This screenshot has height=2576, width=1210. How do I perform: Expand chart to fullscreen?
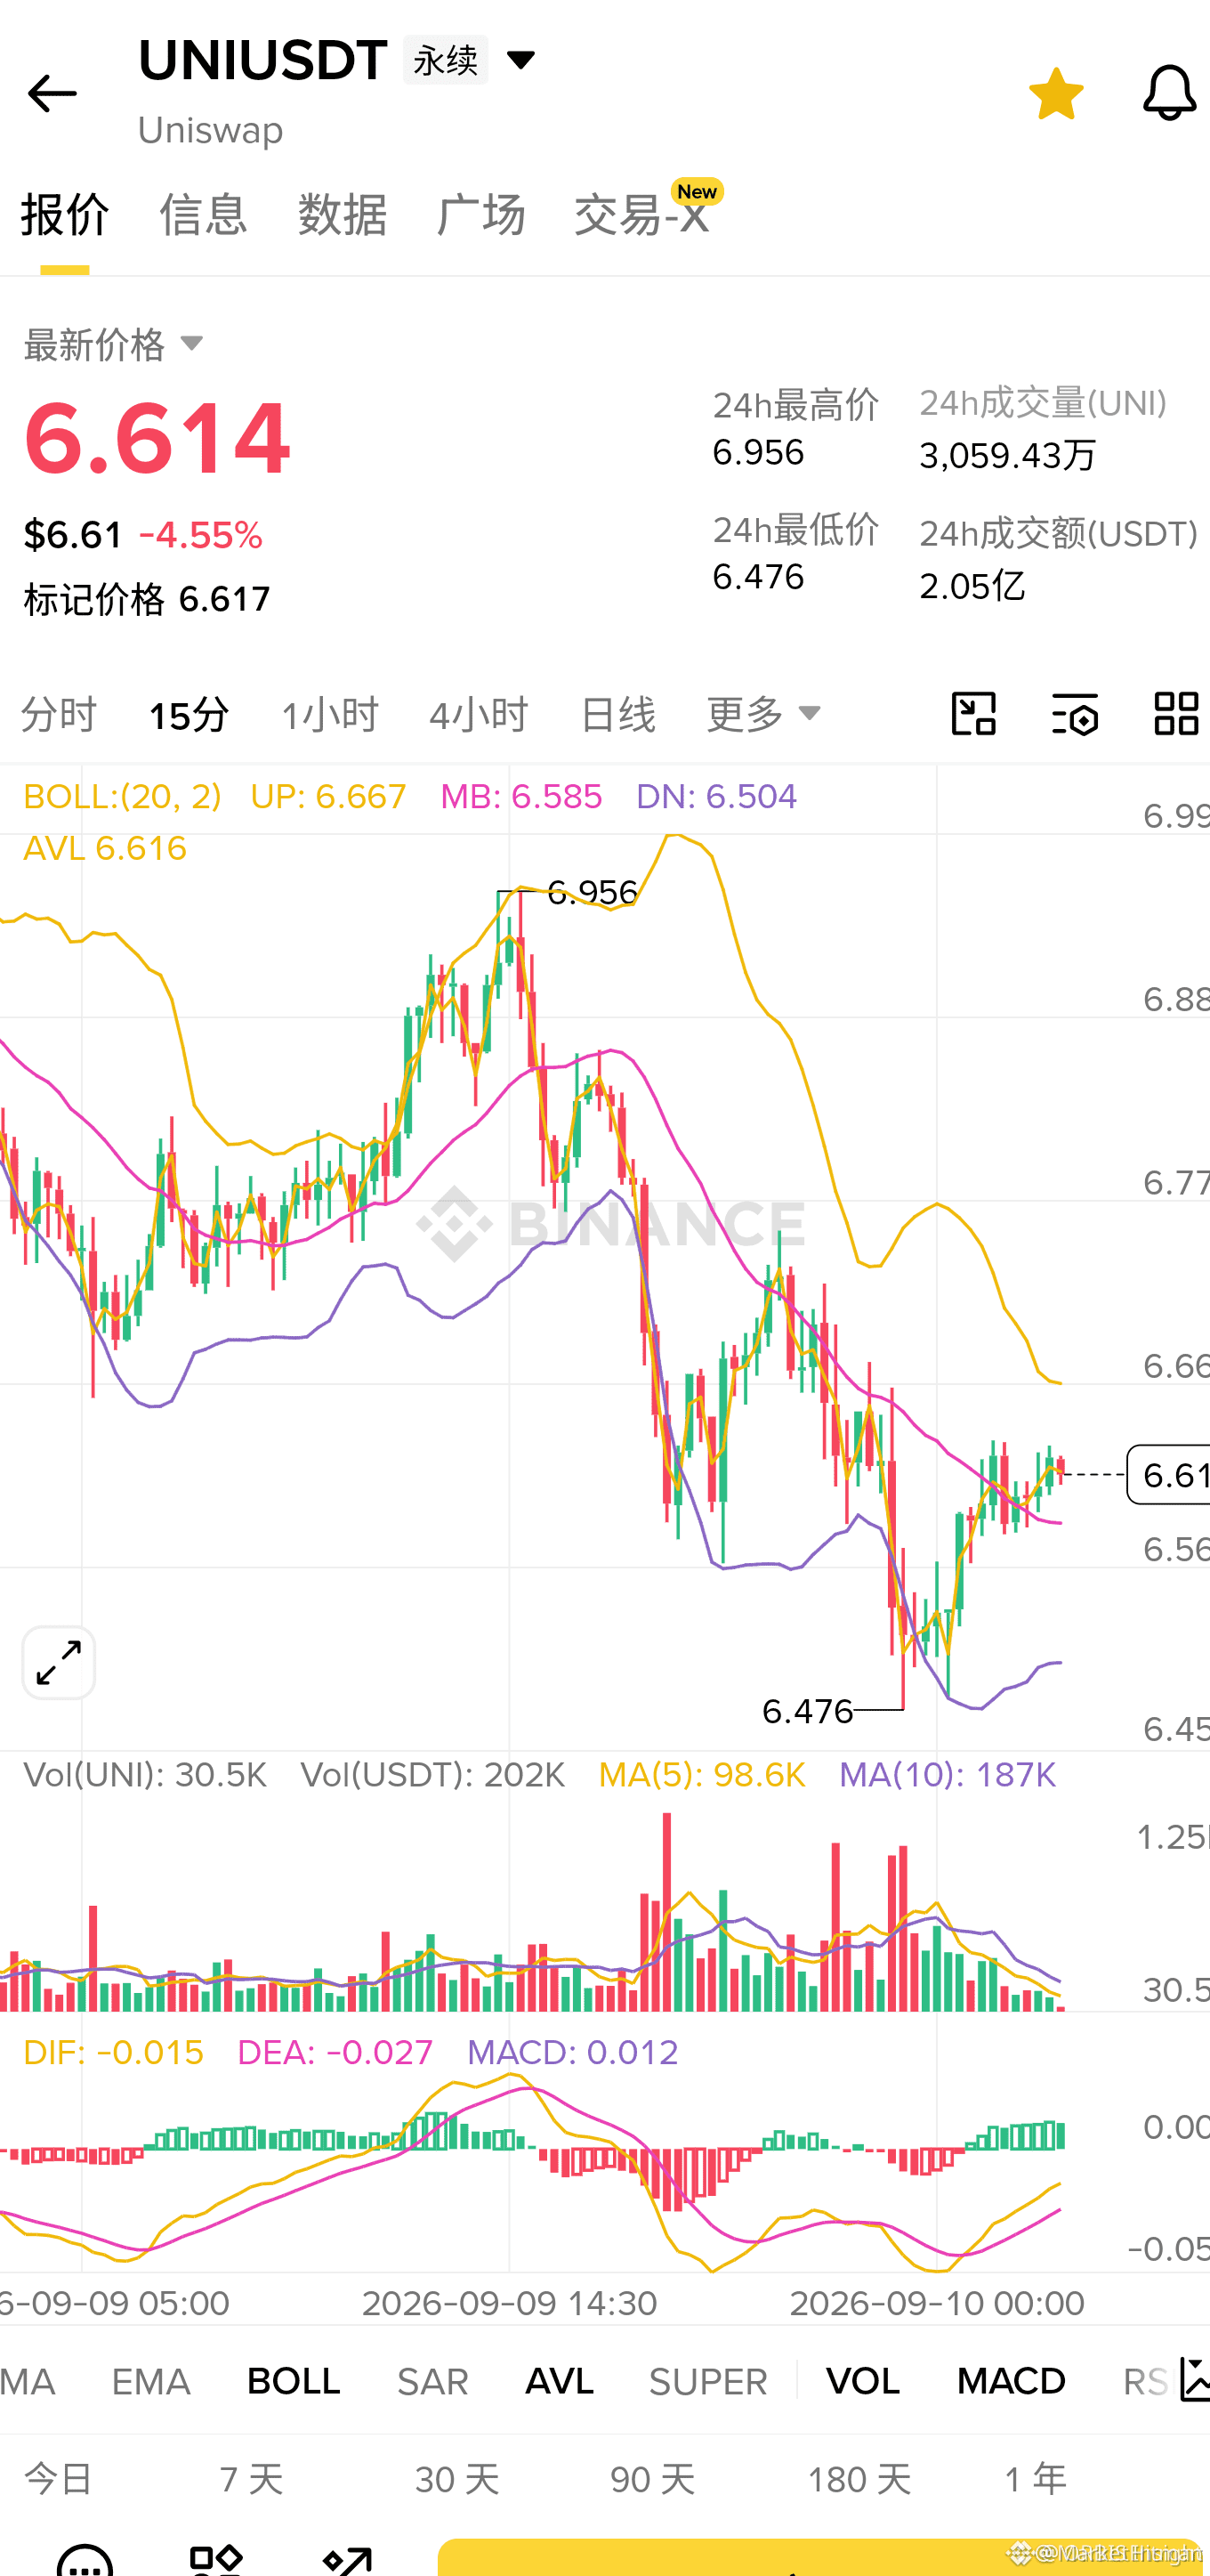point(59,1663)
